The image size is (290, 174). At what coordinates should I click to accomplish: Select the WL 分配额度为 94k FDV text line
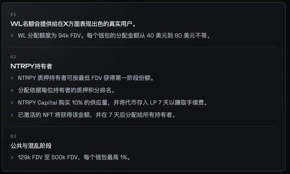114,35
